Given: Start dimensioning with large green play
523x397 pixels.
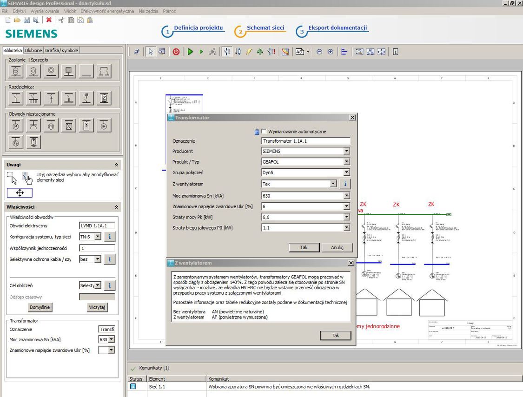Looking at the screenshot, I should tap(190, 52).
